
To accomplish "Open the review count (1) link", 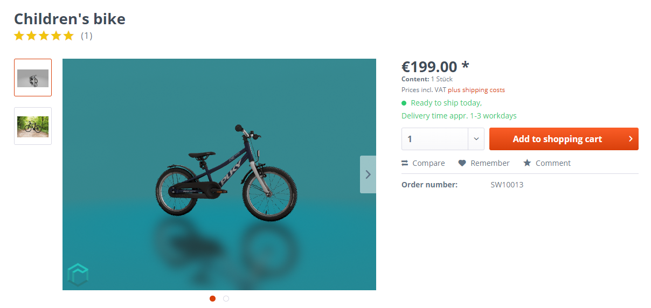I will coord(87,36).
